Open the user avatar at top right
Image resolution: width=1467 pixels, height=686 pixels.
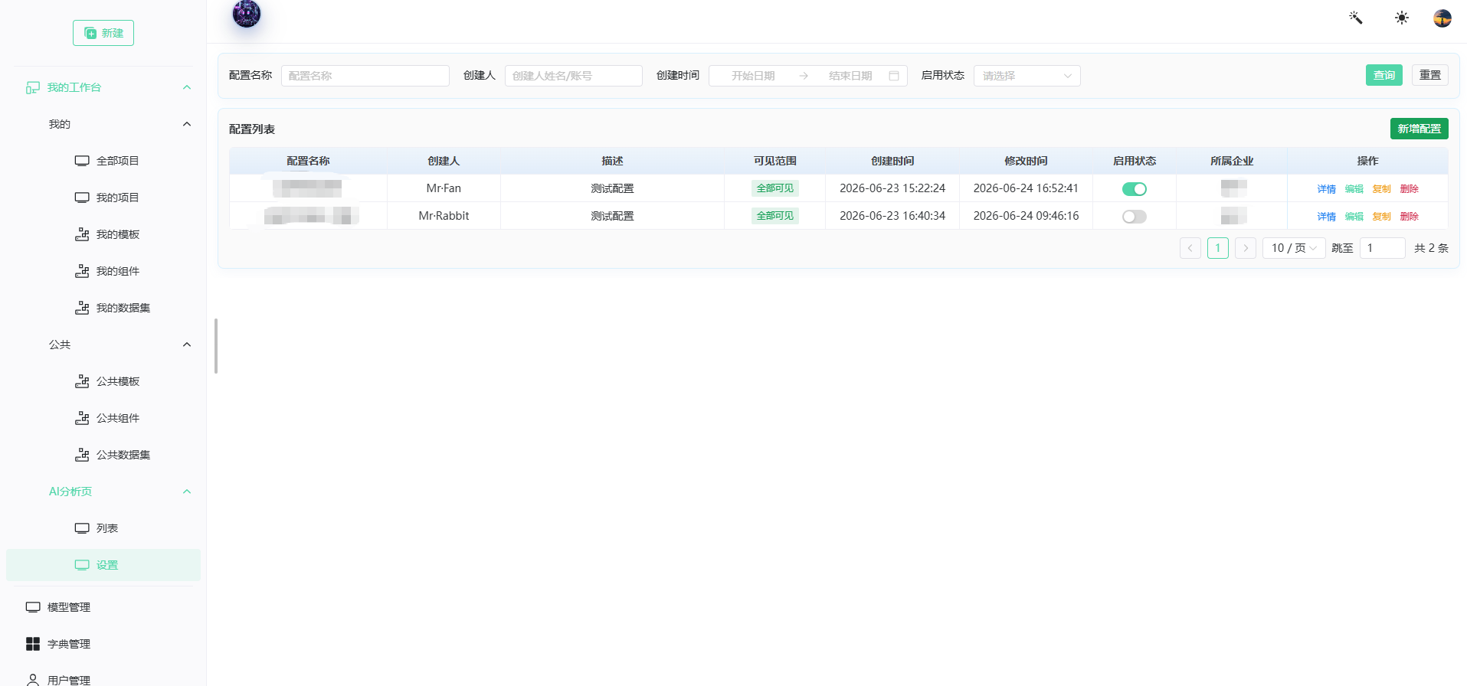point(1442,18)
